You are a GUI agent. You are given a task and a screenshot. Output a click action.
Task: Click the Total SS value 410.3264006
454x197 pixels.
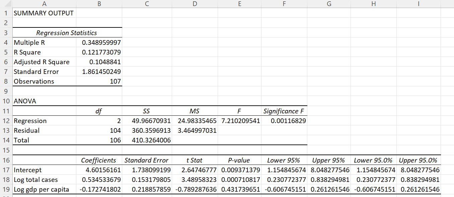click(146, 140)
